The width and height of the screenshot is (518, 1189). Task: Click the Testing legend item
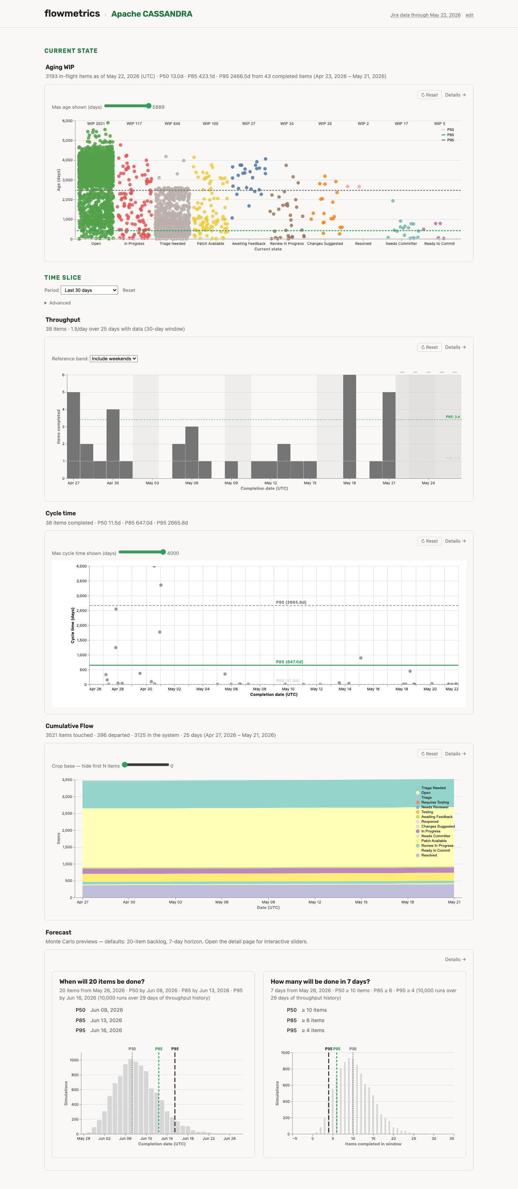click(x=425, y=812)
